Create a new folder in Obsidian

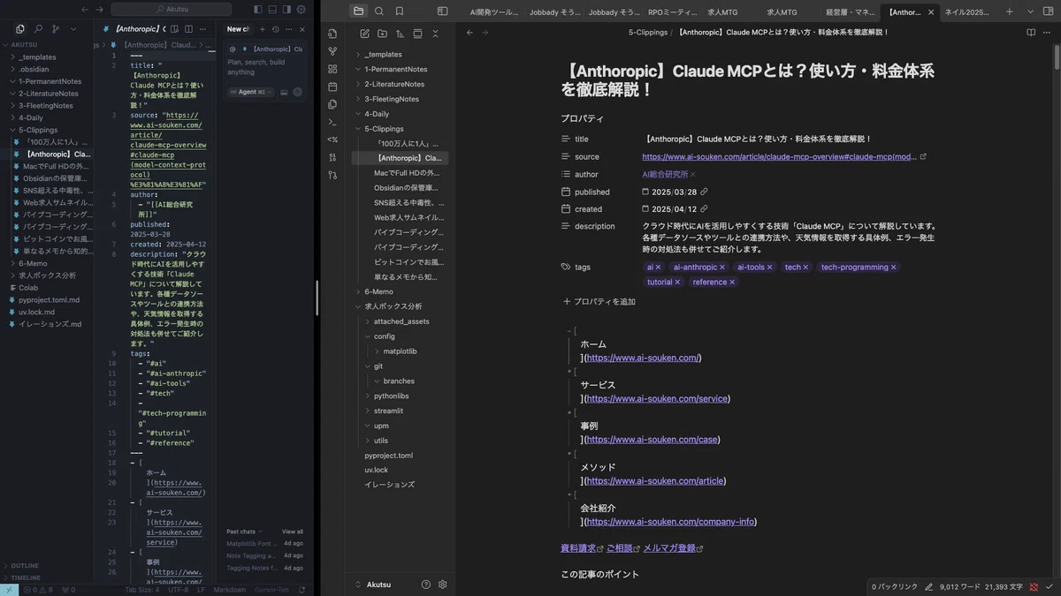[382, 34]
